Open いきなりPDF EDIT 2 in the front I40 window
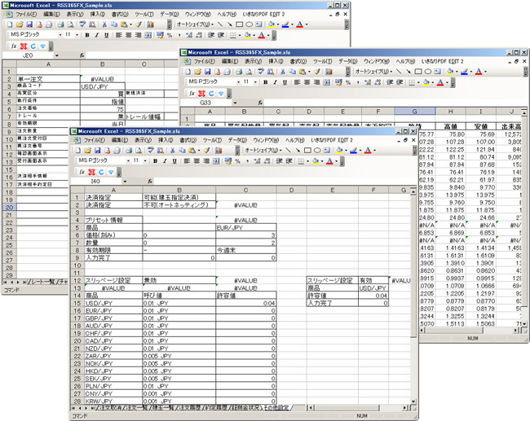Screen dimensions: 530x421 332,140
